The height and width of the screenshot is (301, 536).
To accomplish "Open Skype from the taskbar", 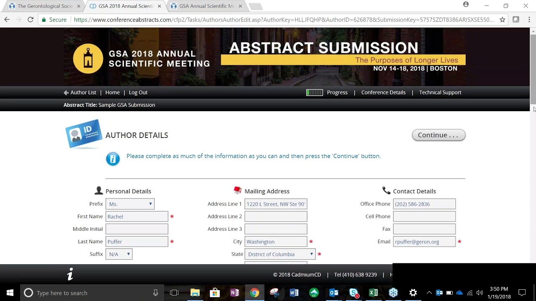I will (x=354, y=293).
